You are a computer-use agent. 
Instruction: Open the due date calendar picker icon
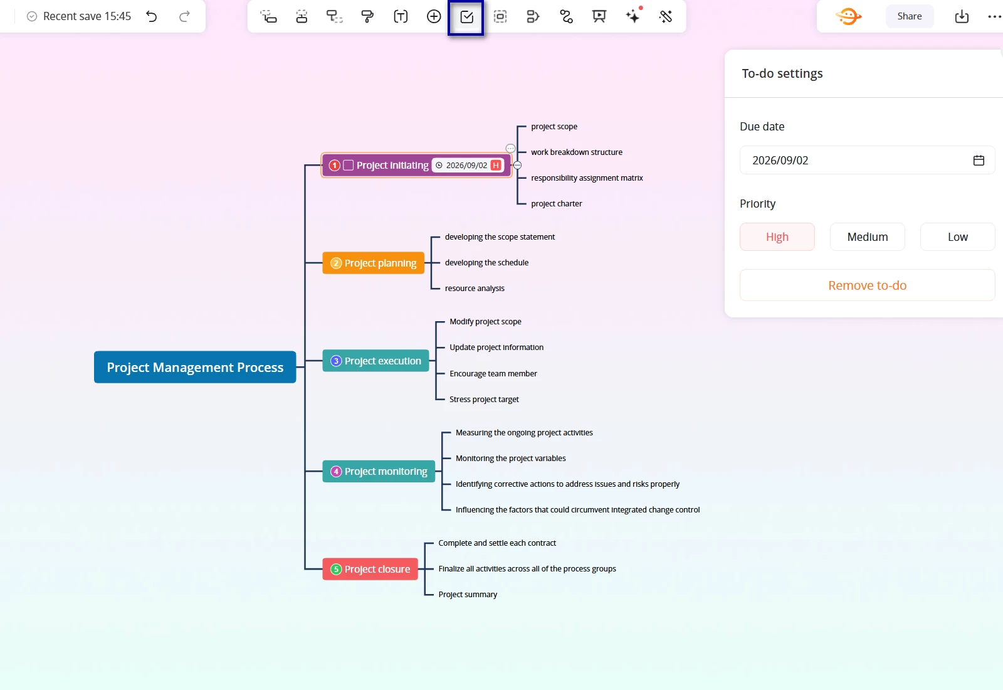tap(979, 161)
